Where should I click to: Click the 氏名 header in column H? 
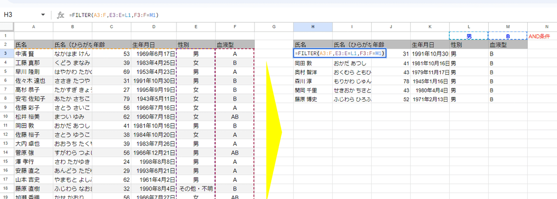[313, 45]
